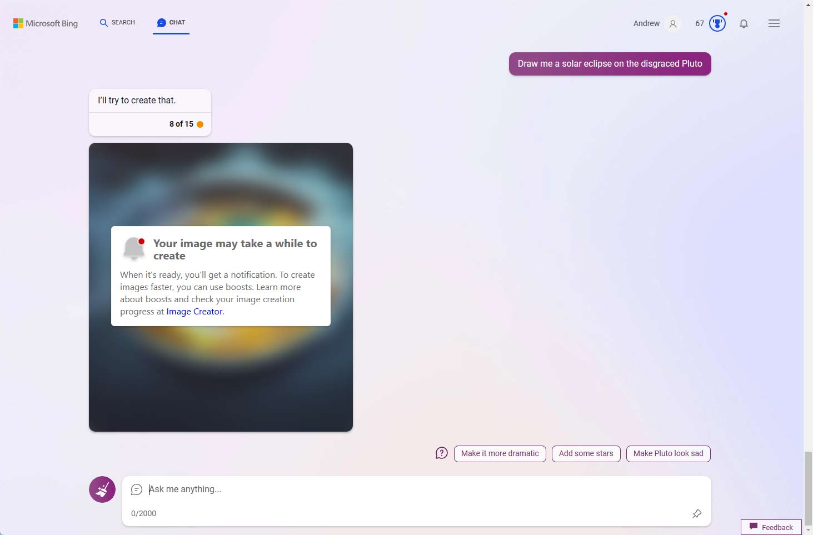This screenshot has height=535, width=813.
Task: Toggle the pin on the chat input
Action: coord(697,514)
